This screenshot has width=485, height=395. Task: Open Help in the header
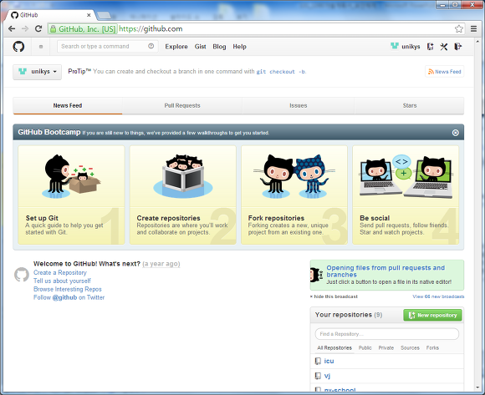(239, 47)
